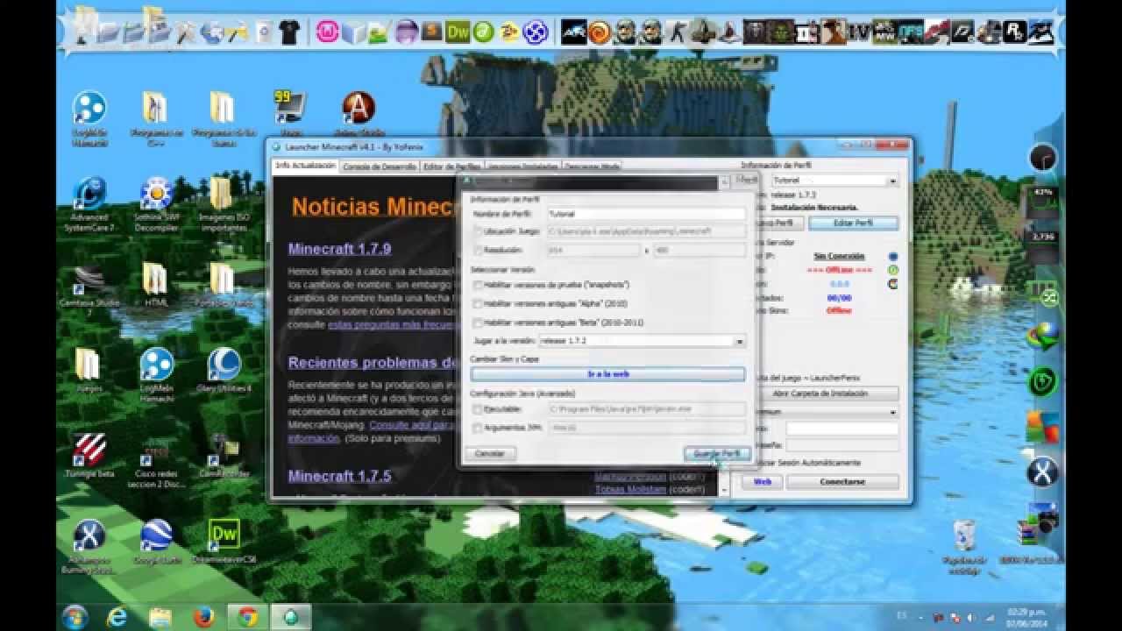Expand the Jugar a la versión dropdown
The width and height of the screenshot is (1122, 631).
[x=740, y=341]
